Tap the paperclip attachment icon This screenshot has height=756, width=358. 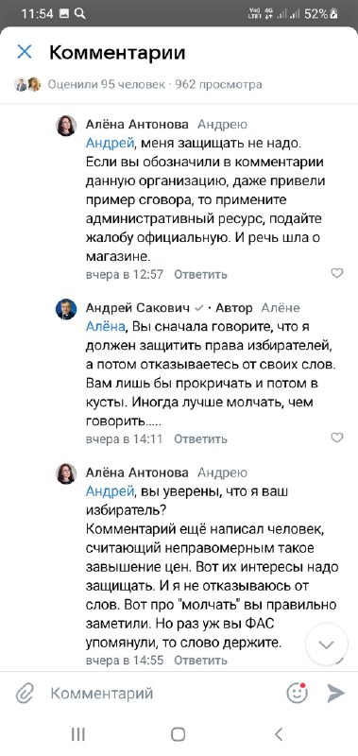click(x=24, y=694)
